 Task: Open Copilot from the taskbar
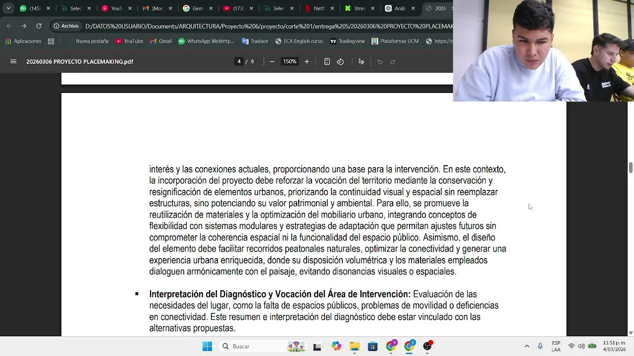click(336, 347)
